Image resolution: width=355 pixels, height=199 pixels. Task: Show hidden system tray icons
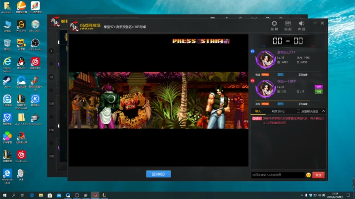(302, 195)
